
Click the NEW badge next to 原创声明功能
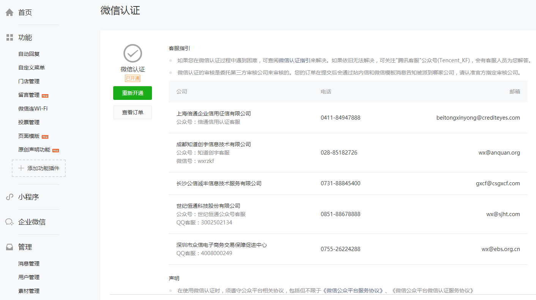coord(55,150)
